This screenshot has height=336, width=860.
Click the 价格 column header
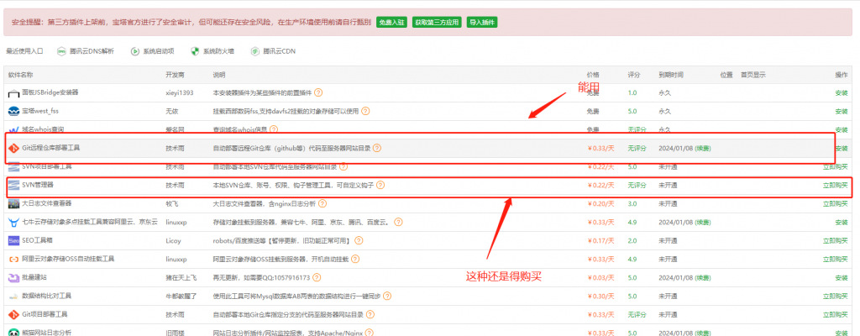(593, 75)
